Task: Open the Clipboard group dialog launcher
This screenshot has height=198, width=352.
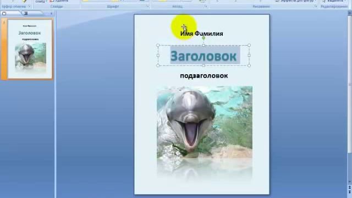Action: click(x=29, y=6)
